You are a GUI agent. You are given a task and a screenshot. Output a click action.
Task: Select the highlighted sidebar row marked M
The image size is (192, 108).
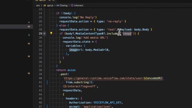pyautogui.click(x=16, y=27)
